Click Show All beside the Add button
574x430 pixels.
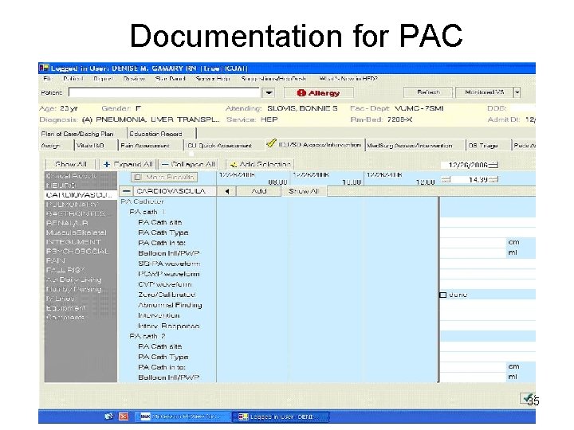[x=304, y=191]
